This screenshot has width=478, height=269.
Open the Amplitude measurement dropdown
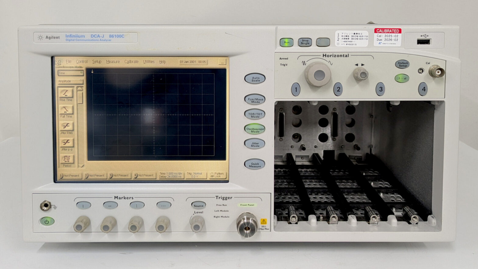(x=70, y=81)
